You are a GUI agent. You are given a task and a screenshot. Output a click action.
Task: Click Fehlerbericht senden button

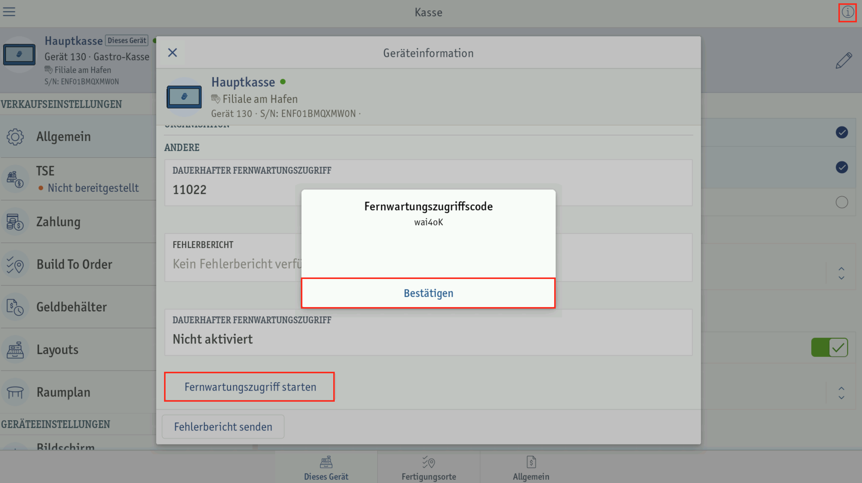(223, 427)
